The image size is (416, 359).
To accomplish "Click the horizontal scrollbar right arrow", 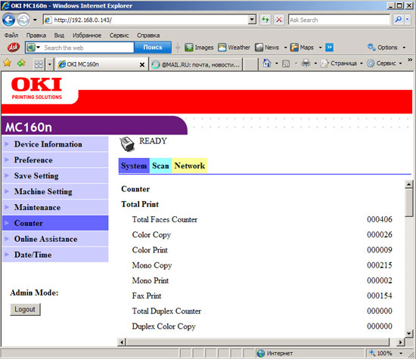I will coord(400,342).
